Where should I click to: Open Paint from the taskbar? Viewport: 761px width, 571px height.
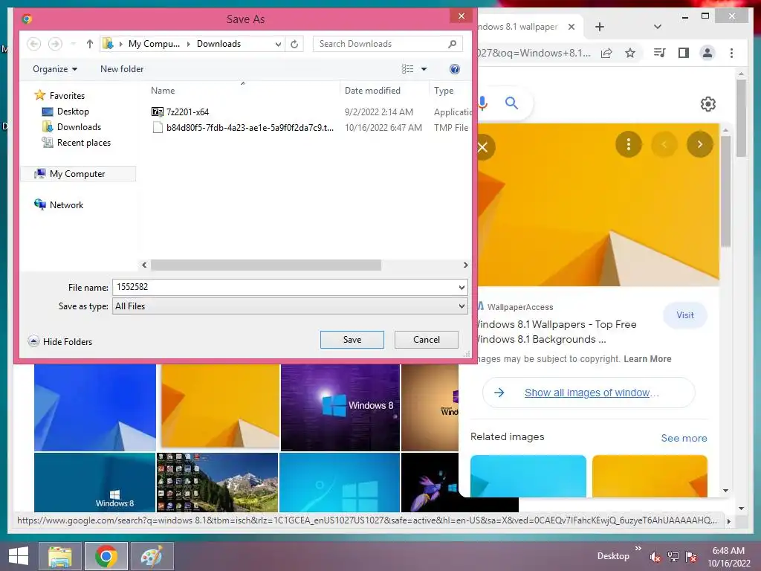click(152, 556)
